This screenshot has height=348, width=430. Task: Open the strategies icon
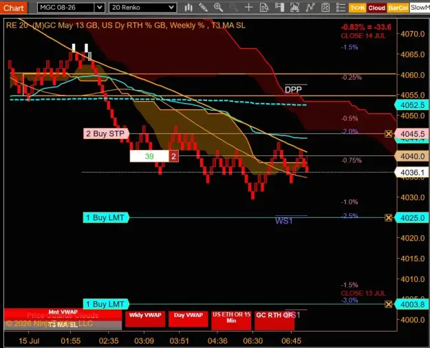(x=325, y=8)
